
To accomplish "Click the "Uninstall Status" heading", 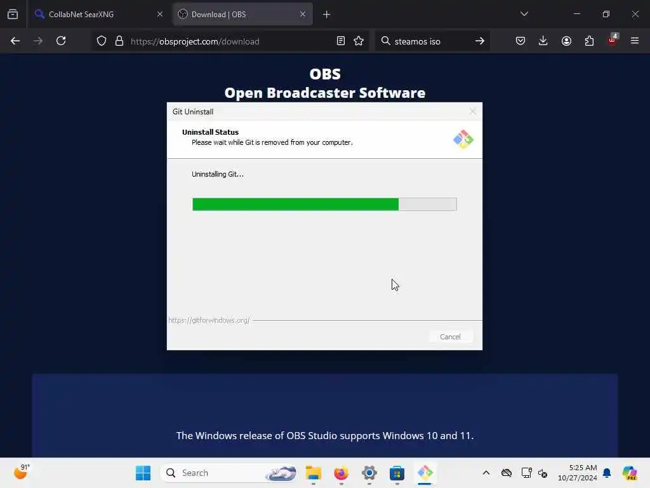I will click(210, 132).
